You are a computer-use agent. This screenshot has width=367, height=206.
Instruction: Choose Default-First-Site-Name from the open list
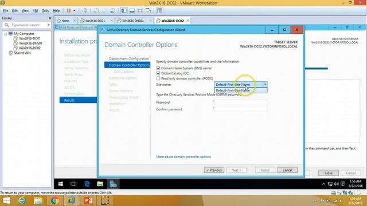coord(241,90)
